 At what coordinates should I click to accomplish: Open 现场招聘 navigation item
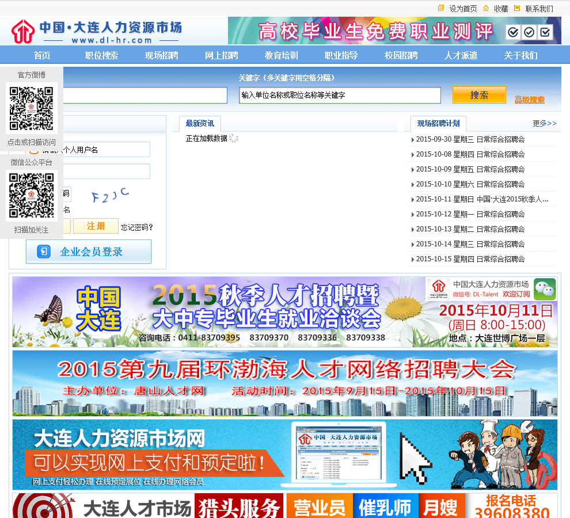[x=161, y=55]
